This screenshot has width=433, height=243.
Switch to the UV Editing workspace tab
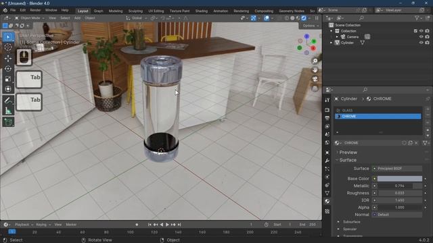[x=156, y=11]
